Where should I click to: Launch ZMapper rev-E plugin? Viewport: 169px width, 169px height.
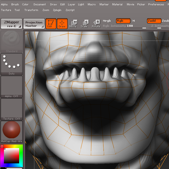[12, 24]
